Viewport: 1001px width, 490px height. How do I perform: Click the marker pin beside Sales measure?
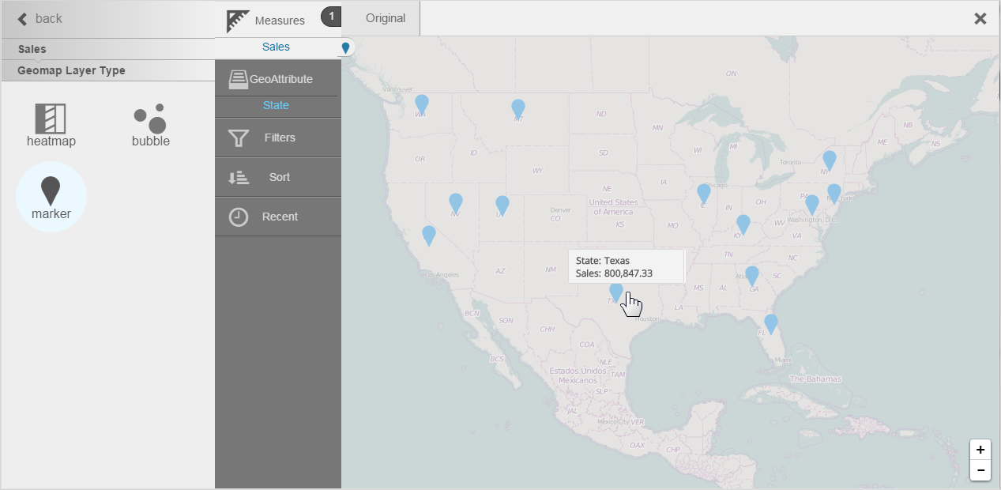point(345,48)
